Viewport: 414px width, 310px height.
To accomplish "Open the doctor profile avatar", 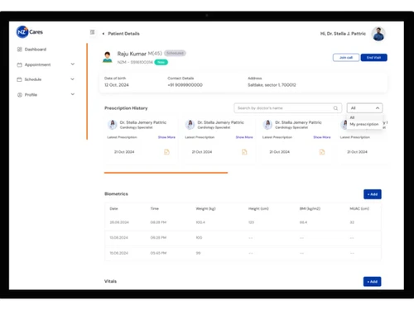I will point(378,34).
